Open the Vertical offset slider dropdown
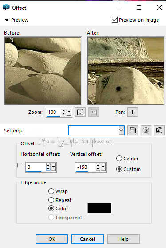Viewport: 166px width, 248px height. [103, 167]
